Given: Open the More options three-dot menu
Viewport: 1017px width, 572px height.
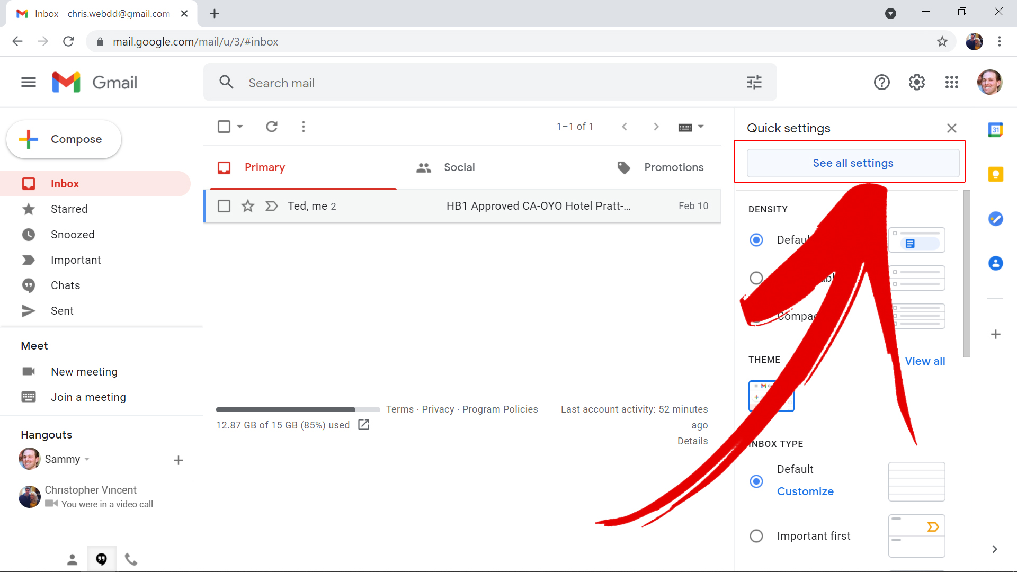Looking at the screenshot, I should pos(303,127).
